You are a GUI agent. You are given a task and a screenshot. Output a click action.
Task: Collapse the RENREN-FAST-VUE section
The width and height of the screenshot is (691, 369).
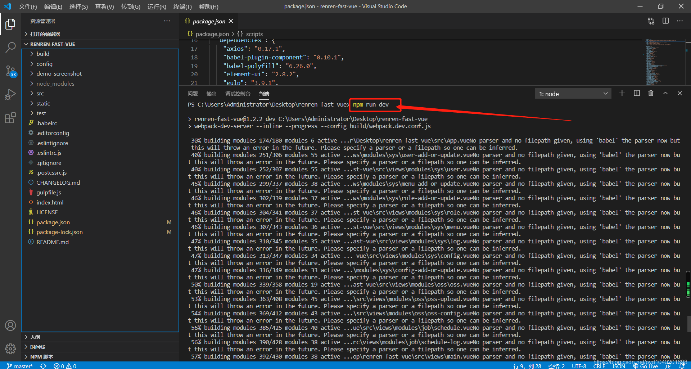[100, 44]
